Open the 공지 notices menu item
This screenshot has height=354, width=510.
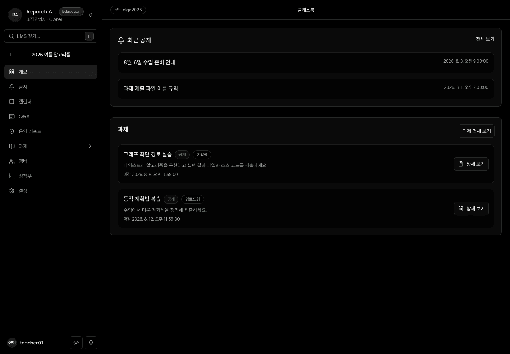pyautogui.click(x=51, y=87)
